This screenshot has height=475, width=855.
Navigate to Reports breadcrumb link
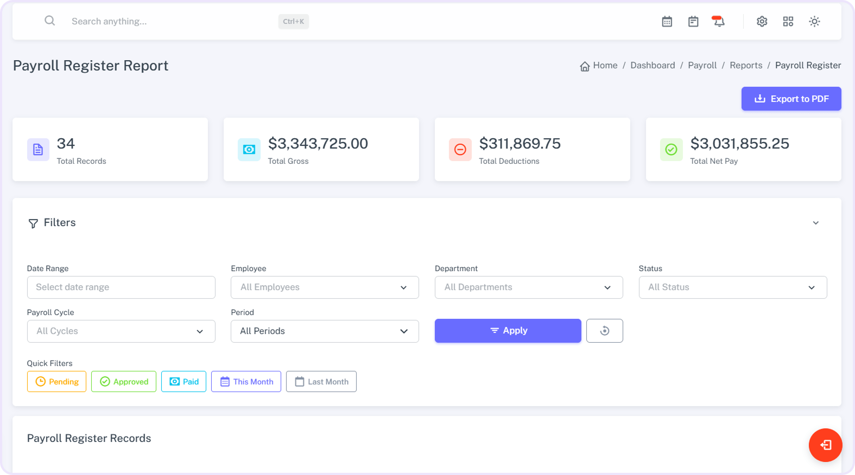coord(746,66)
